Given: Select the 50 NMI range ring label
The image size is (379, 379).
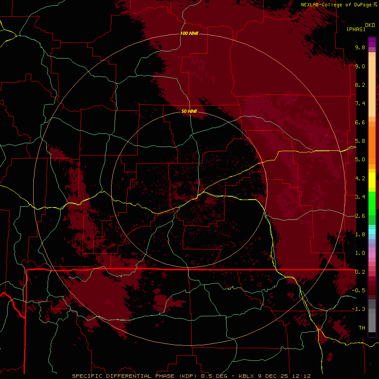Looking at the screenshot, I should coord(189,111).
